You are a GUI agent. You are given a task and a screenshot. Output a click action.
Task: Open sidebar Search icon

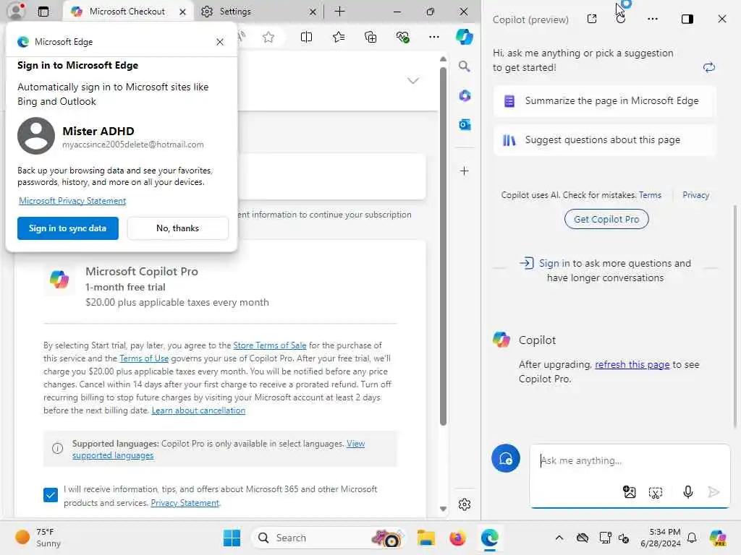coord(465,66)
